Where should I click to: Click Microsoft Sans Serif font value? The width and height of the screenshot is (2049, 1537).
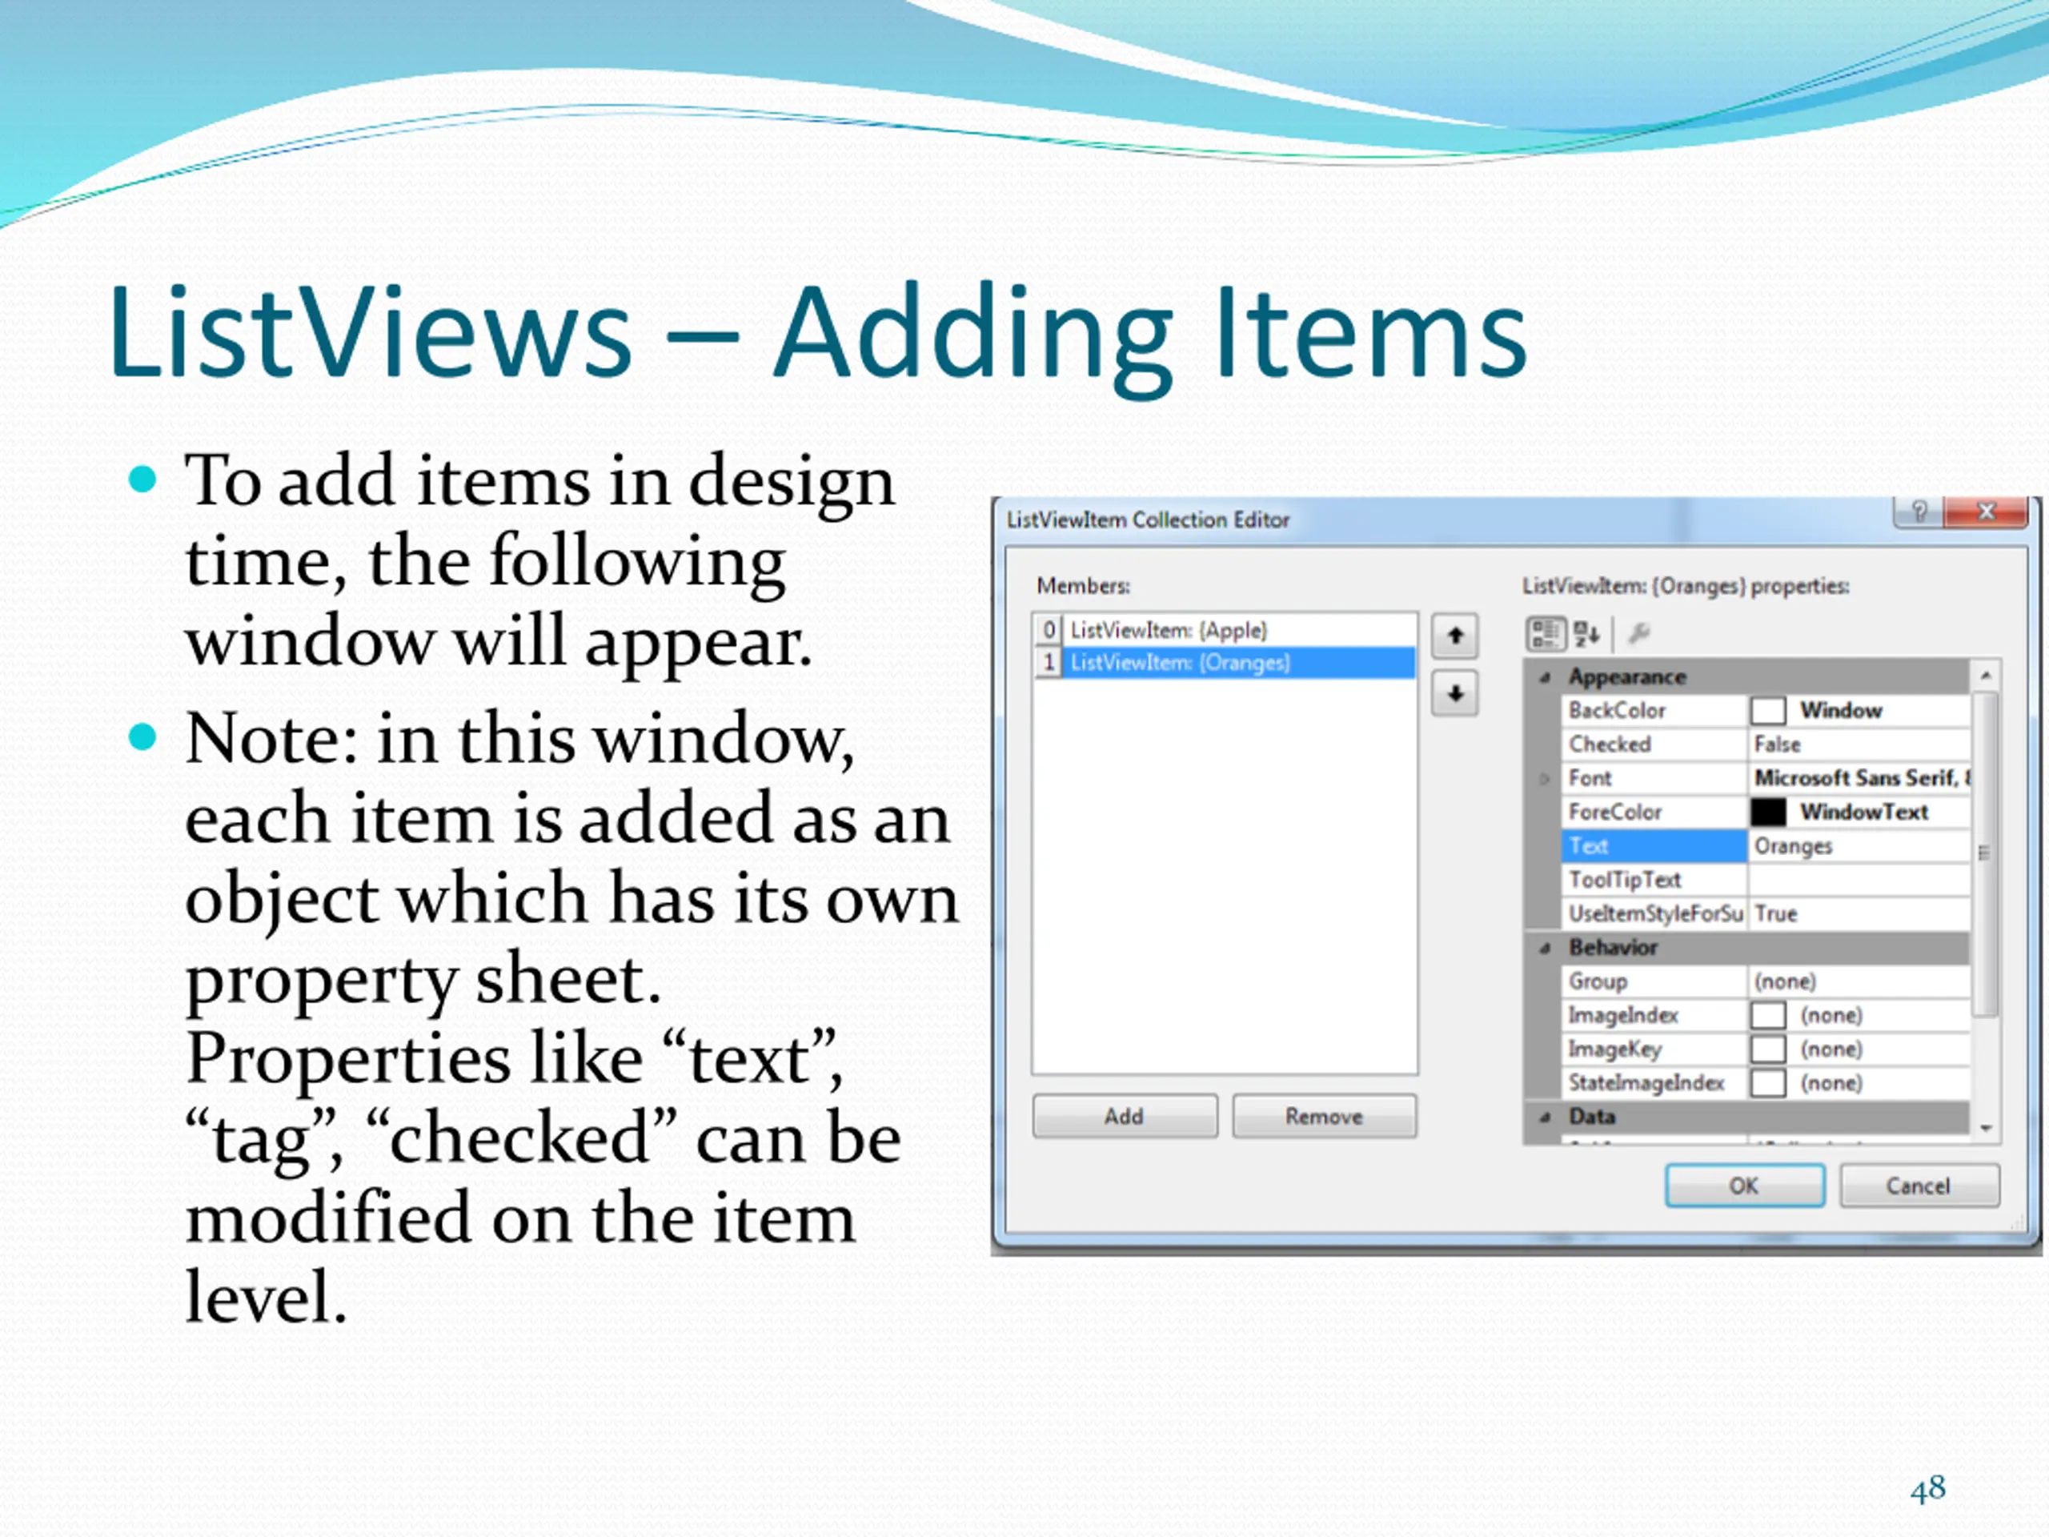pos(1860,778)
